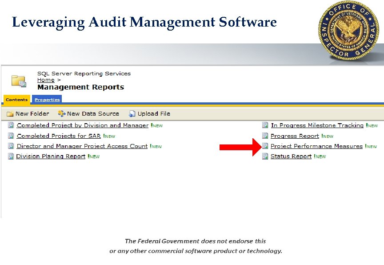384x265 pixels.
Task: Open the Progress Report link
Action: click(x=295, y=136)
